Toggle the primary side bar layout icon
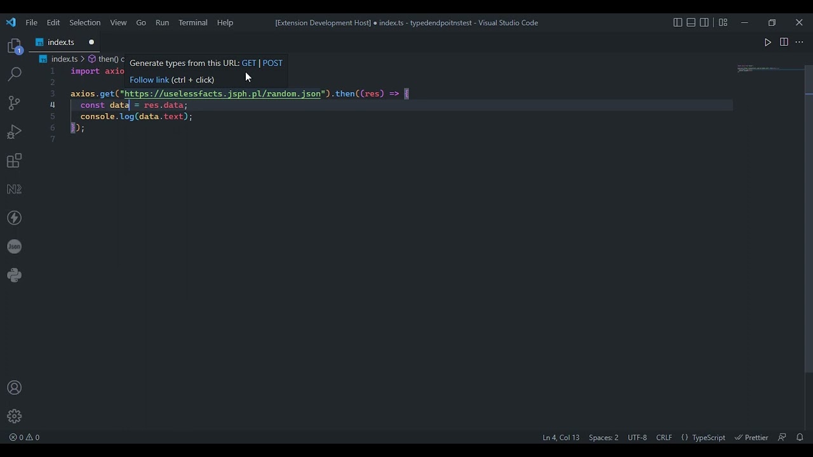 [x=678, y=22]
